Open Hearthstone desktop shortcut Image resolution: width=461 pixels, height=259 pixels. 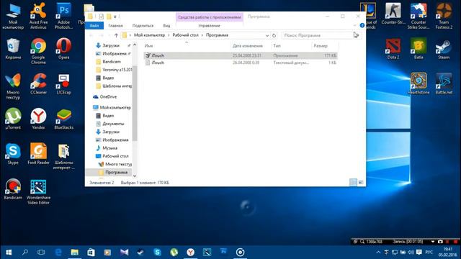[x=419, y=83]
